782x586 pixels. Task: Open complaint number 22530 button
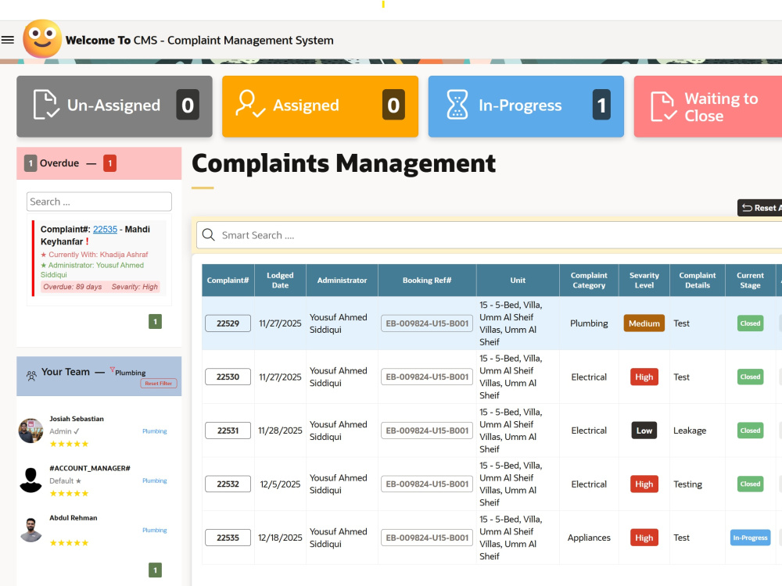228,377
